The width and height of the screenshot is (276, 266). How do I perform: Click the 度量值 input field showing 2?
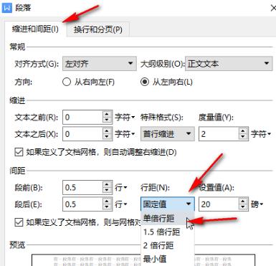[219, 134]
